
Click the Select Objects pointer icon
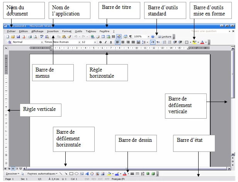[23, 173]
